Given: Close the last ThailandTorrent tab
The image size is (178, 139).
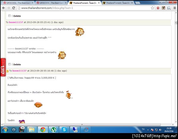Looking at the screenshot, I should (132, 3).
